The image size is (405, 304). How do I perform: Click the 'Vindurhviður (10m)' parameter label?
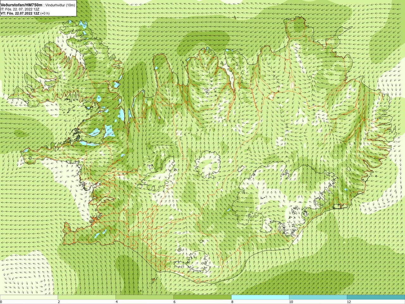pyautogui.click(x=60, y=5)
